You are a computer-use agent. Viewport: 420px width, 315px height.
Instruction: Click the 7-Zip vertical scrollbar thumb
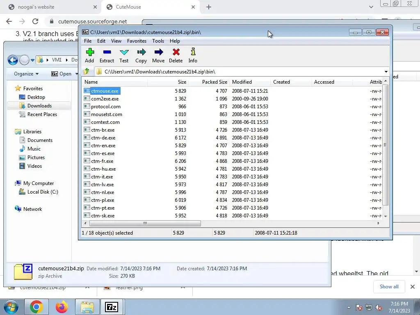click(x=385, y=145)
